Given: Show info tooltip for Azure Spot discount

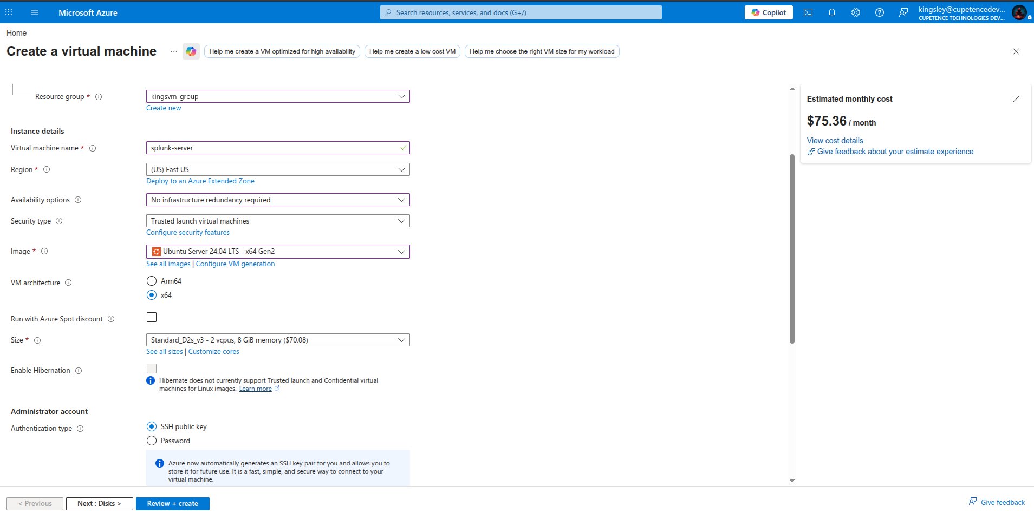Looking at the screenshot, I should [111, 319].
